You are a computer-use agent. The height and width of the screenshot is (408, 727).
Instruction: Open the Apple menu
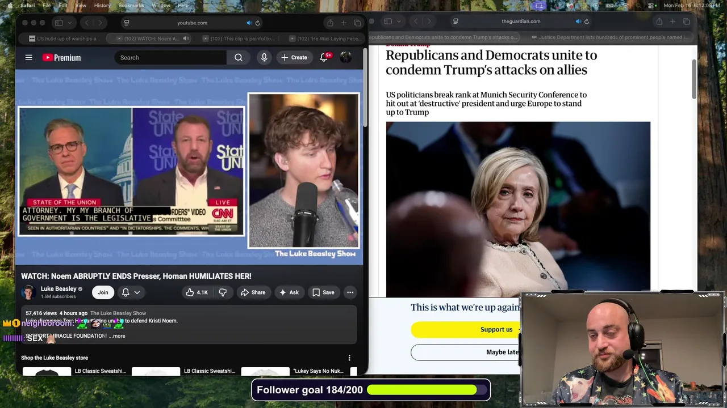click(10, 5)
